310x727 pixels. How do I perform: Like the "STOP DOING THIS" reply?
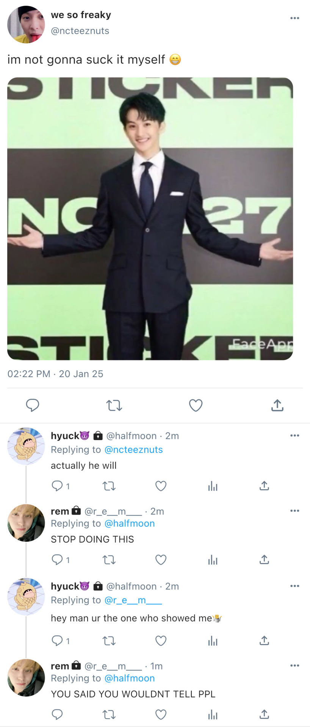click(161, 560)
